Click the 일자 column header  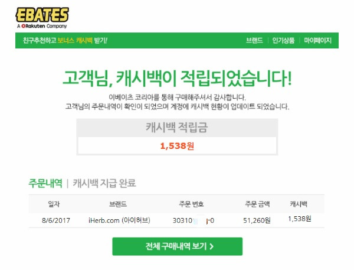click(x=54, y=204)
